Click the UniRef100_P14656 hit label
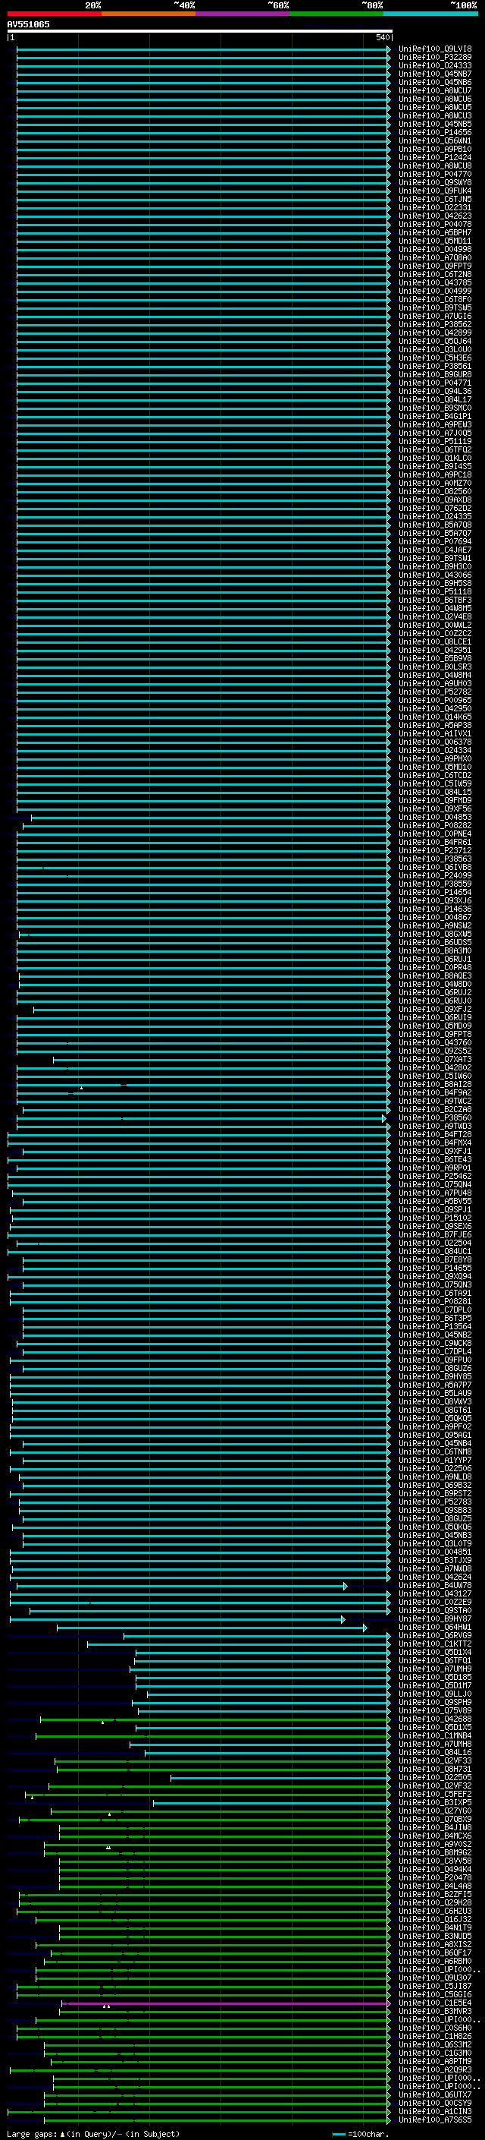 tap(435, 132)
